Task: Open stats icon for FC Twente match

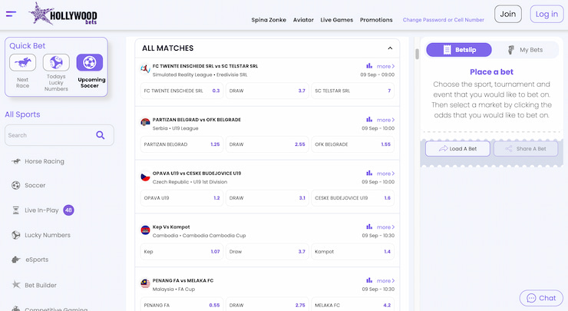Action: click(x=369, y=66)
